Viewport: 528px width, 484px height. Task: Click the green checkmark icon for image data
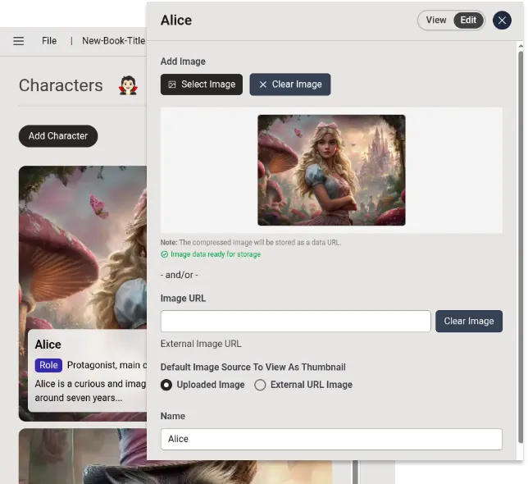coord(165,255)
